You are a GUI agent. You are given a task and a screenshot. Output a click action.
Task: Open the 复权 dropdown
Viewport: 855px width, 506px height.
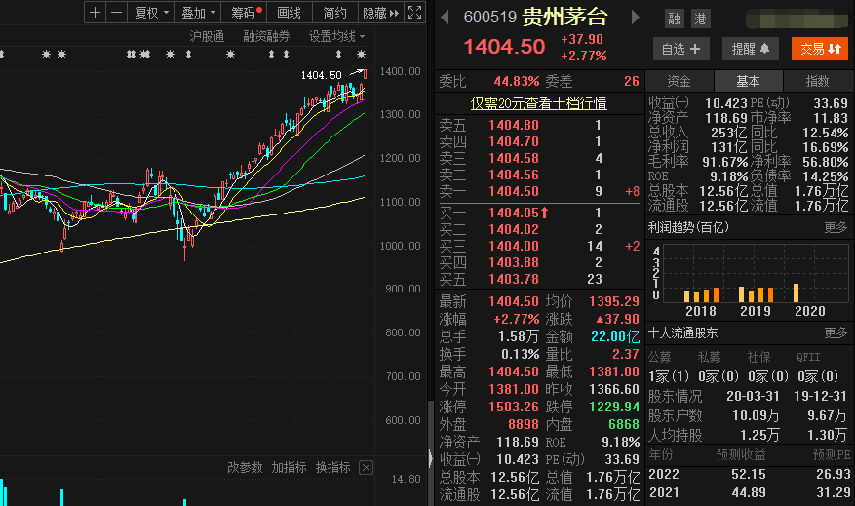tap(151, 13)
